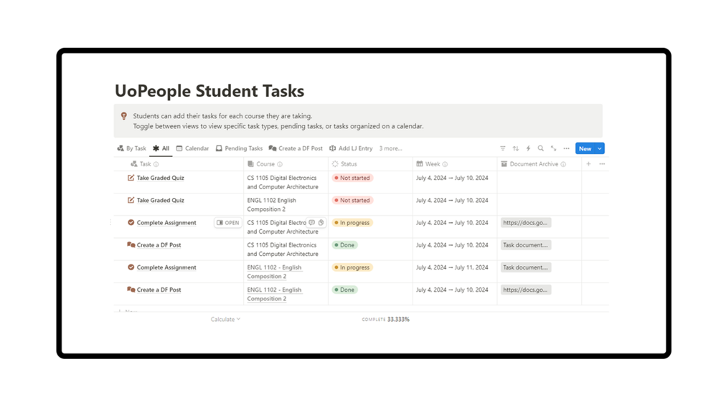This screenshot has height=405, width=721.
Task: Click OPEN button on Complete Assignment row
Action: point(228,223)
